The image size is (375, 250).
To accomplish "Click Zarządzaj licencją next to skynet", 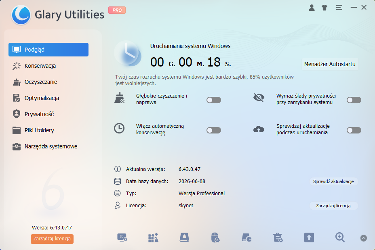I will (x=333, y=206).
